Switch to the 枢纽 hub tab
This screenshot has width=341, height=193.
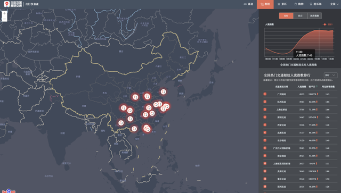pyautogui.click(x=265, y=4)
